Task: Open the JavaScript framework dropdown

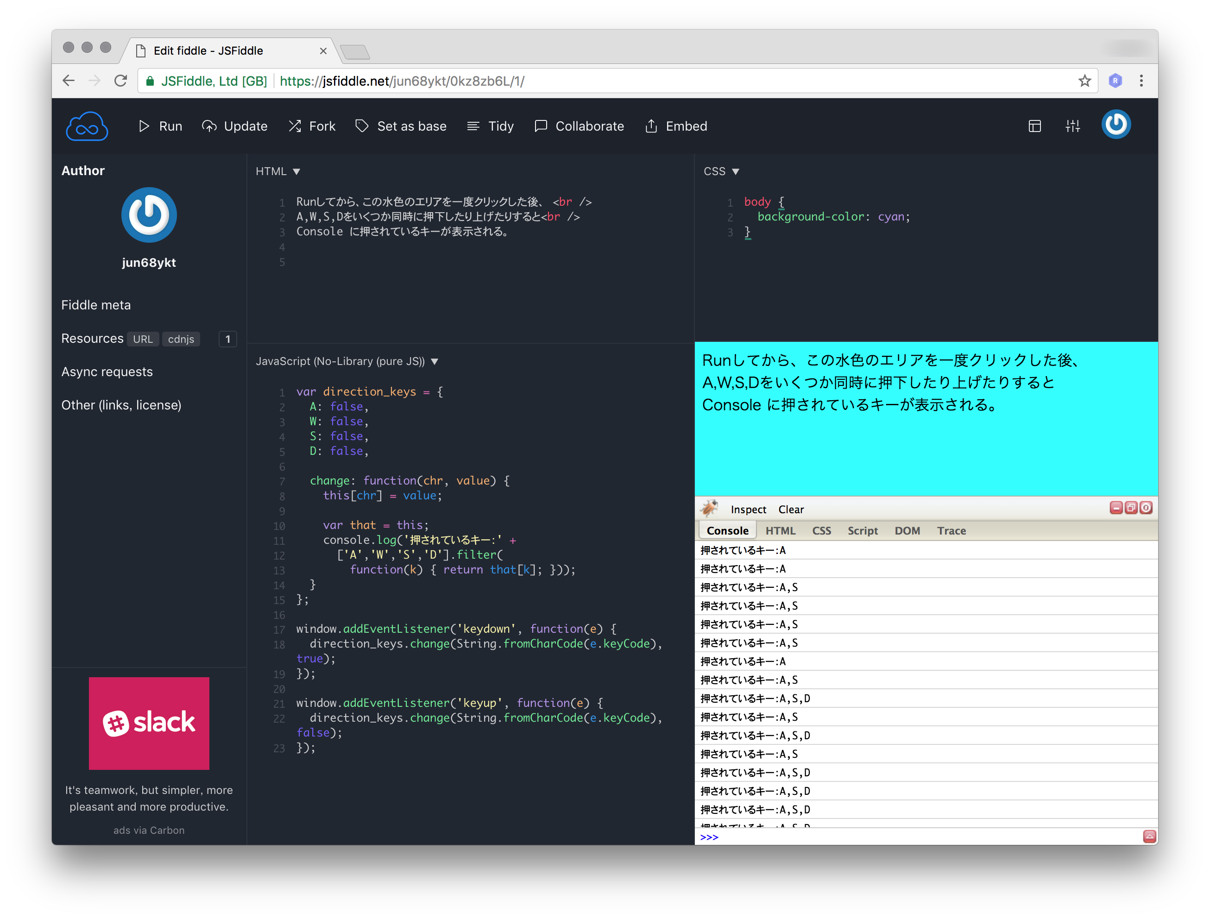Action: [347, 362]
